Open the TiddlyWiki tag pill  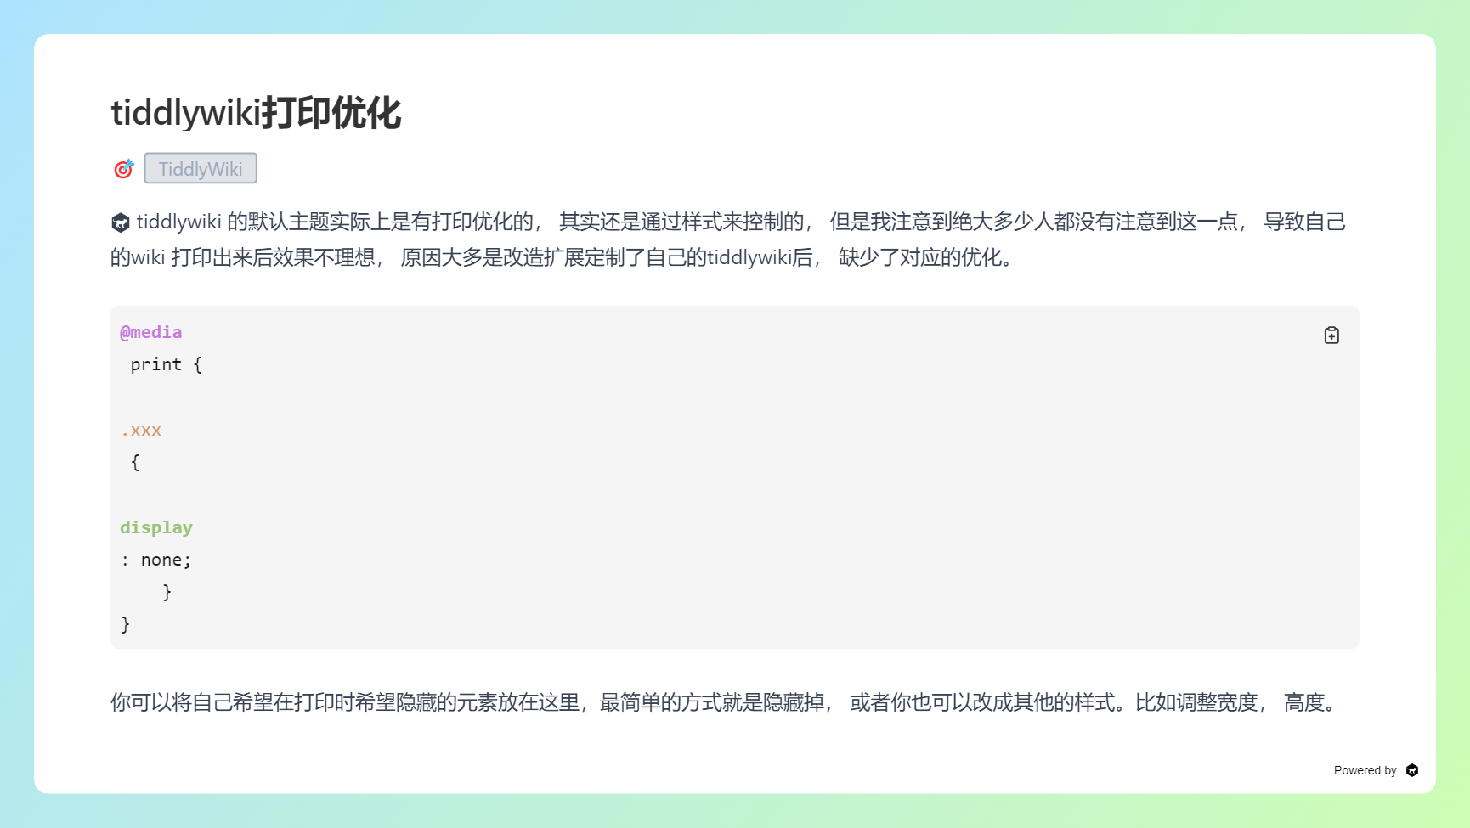click(x=201, y=169)
